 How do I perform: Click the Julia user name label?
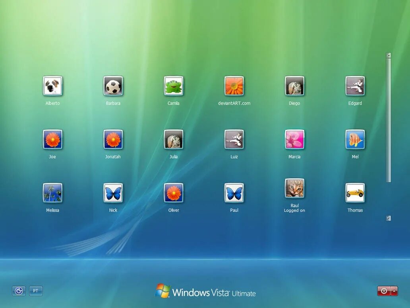[x=174, y=157]
